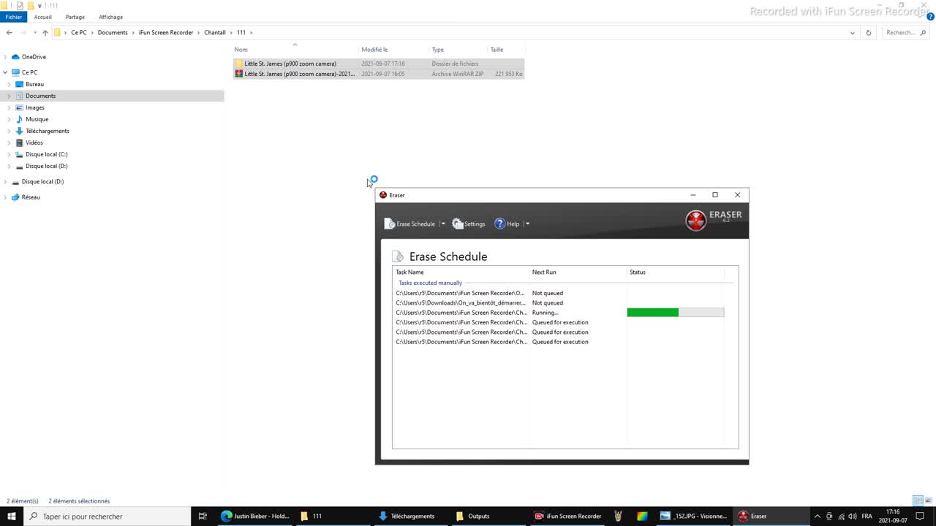Screen dimensions: 936x526
Task: Switch to the Edge 'Justin Bieber' taskbar window
Action: pyautogui.click(x=255, y=516)
